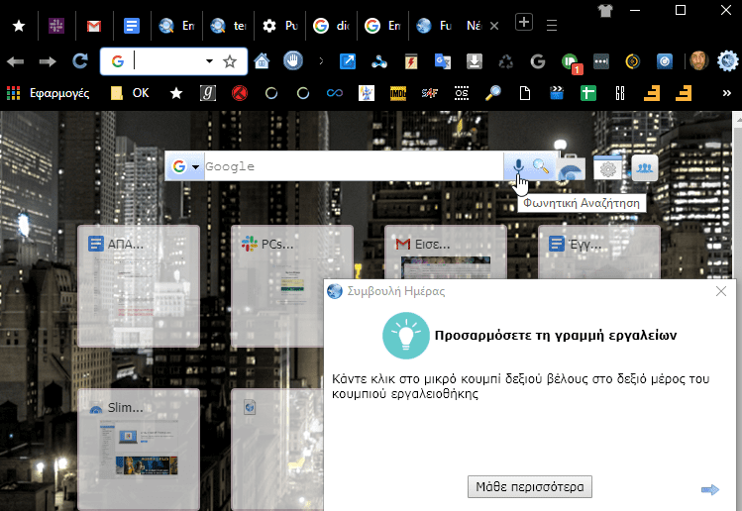Open the Εισε... Gmail speed dial thumbnail
This screenshot has height=511, width=742.
coord(446,253)
